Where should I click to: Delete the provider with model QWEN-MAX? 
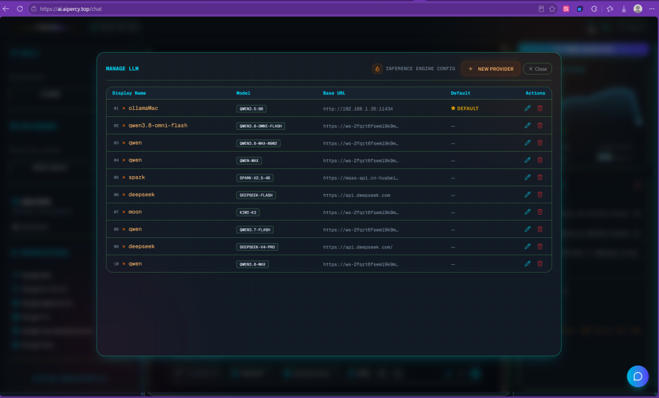pyautogui.click(x=540, y=160)
